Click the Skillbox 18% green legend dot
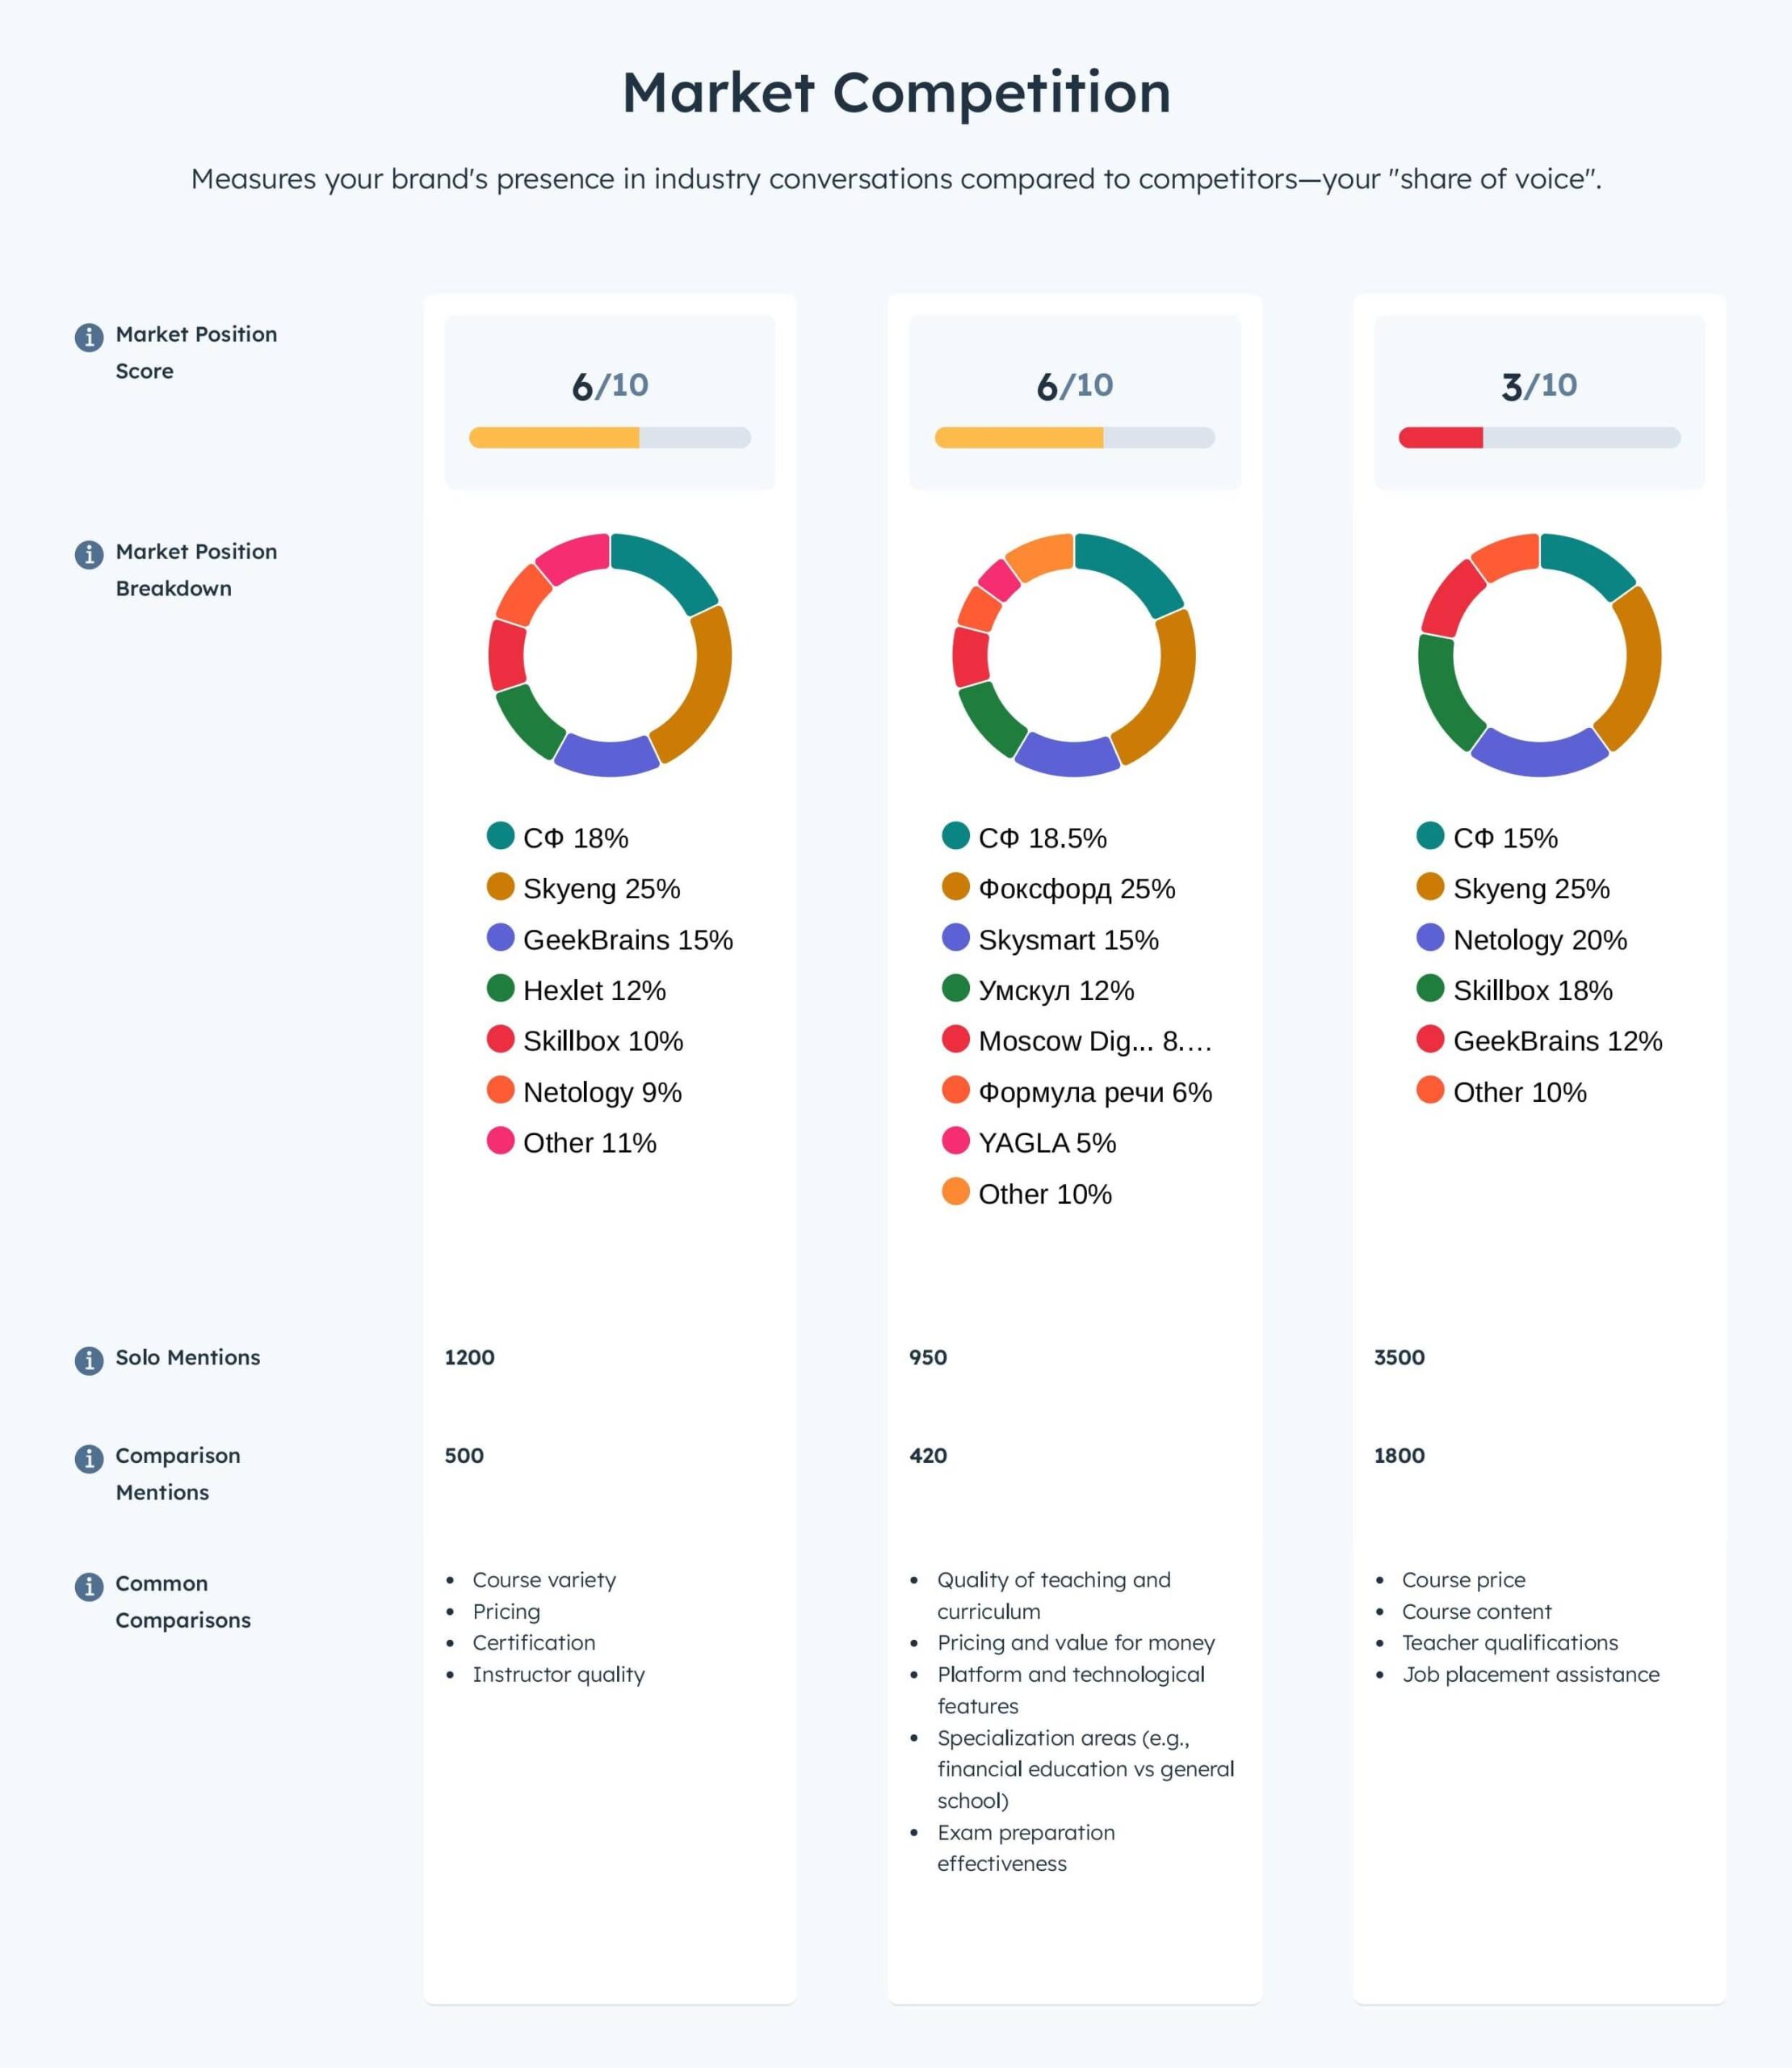 1430,989
